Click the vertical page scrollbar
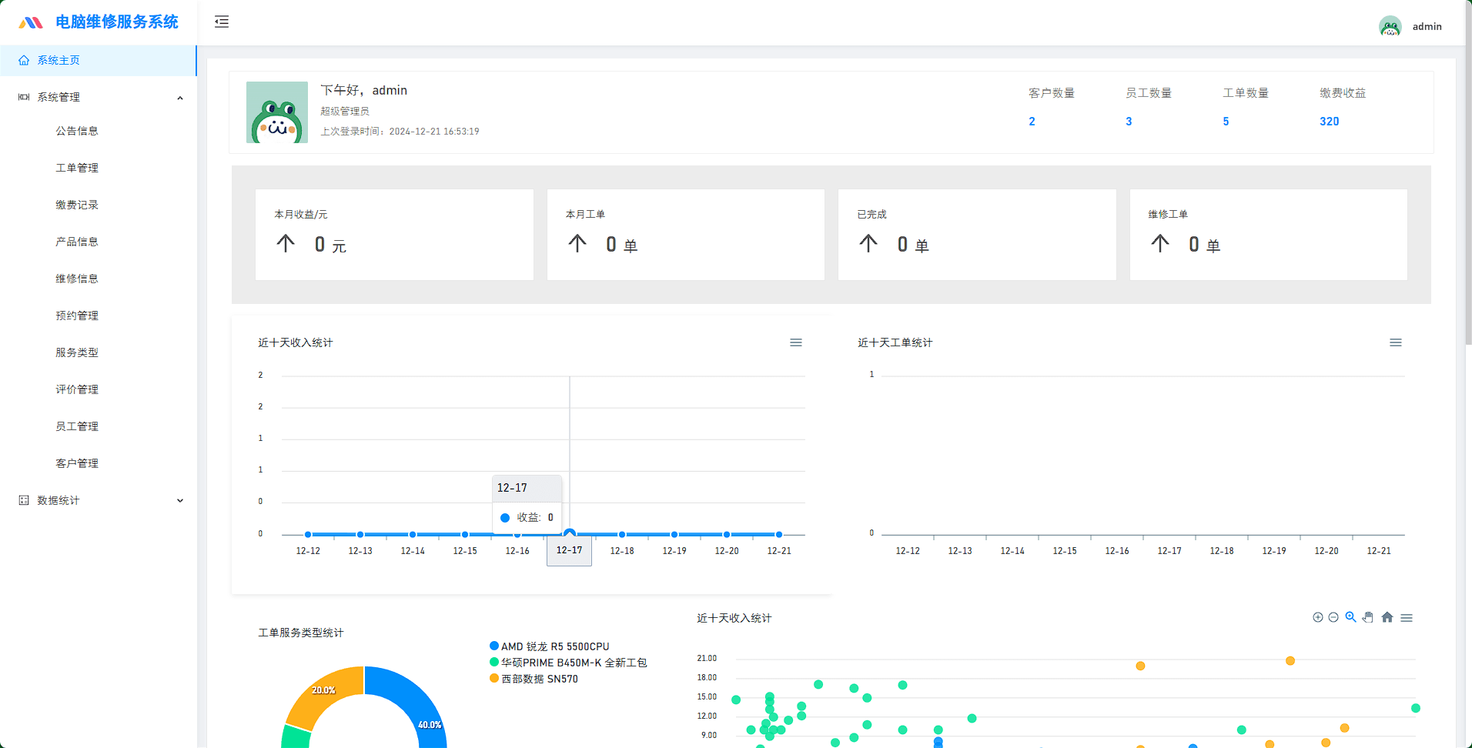Screen dimensions: 1472x748 (x=1468, y=173)
